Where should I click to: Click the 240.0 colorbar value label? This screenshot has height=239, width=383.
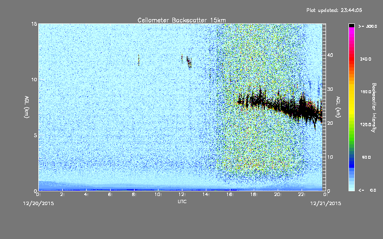[366, 59]
